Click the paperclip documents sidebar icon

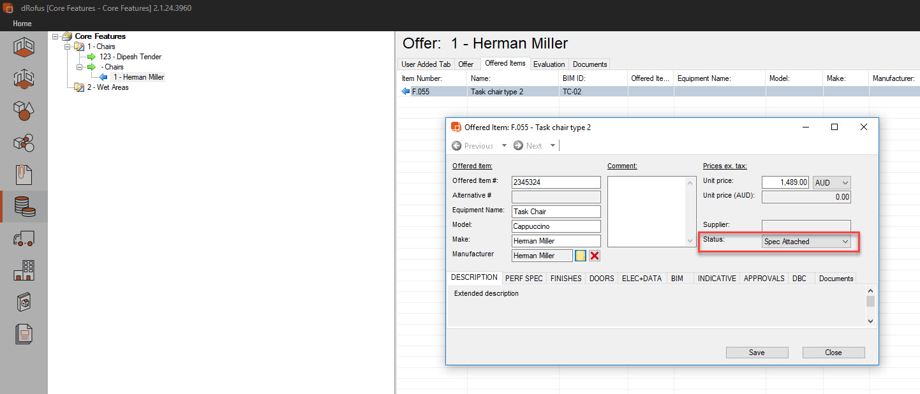24,175
